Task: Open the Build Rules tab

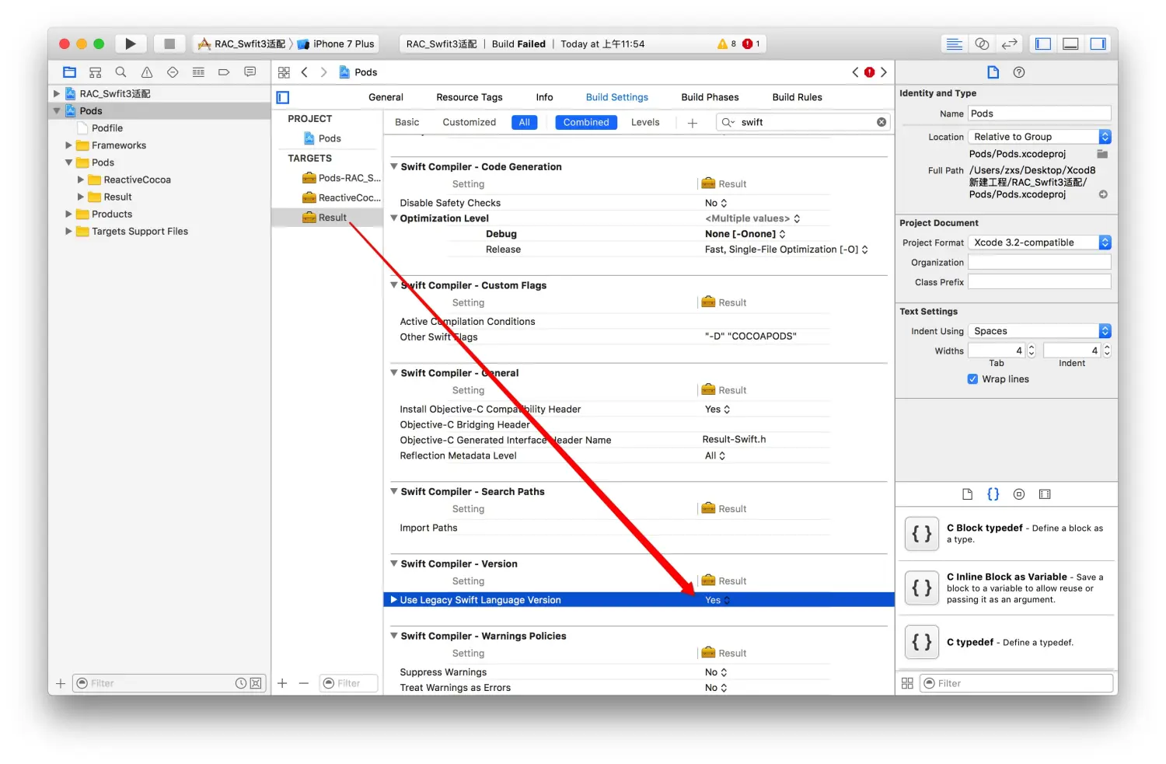Action: [x=797, y=97]
